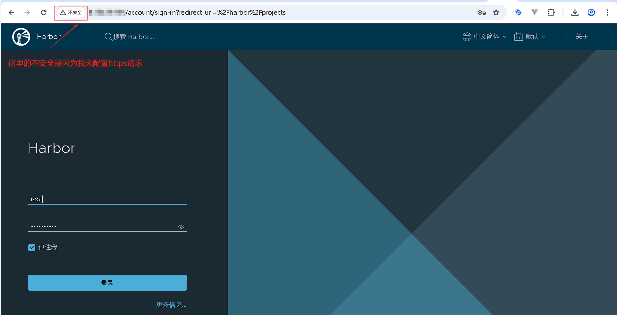This screenshot has height=315, width=617.
Task: Open the browser three-dot menu
Action: point(607,12)
